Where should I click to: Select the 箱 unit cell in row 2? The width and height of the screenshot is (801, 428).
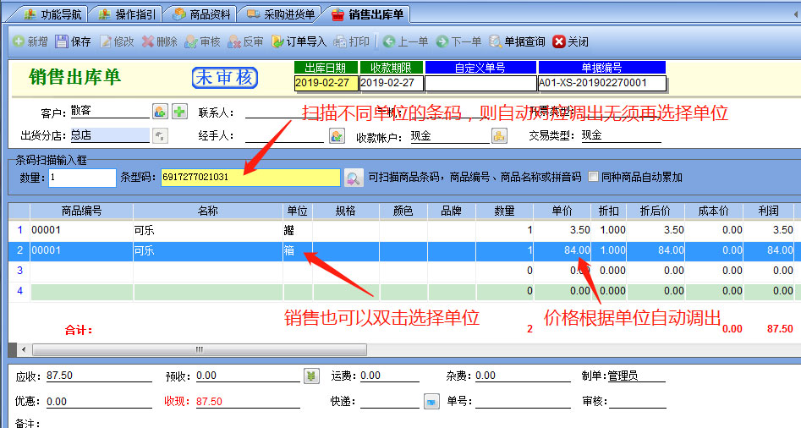[x=297, y=250]
